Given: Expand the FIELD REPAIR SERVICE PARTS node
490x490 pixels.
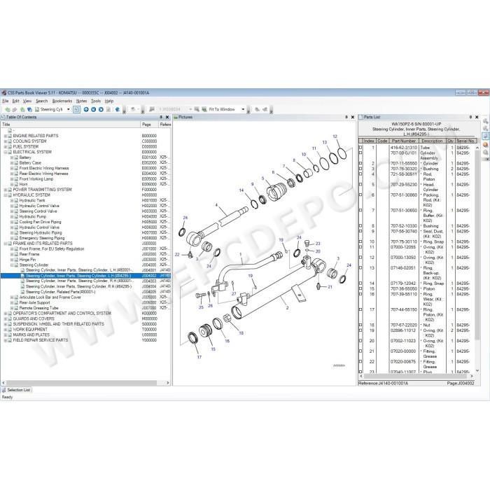Looking at the screenshot, I should pyautogui.click(x=6, y=340).
